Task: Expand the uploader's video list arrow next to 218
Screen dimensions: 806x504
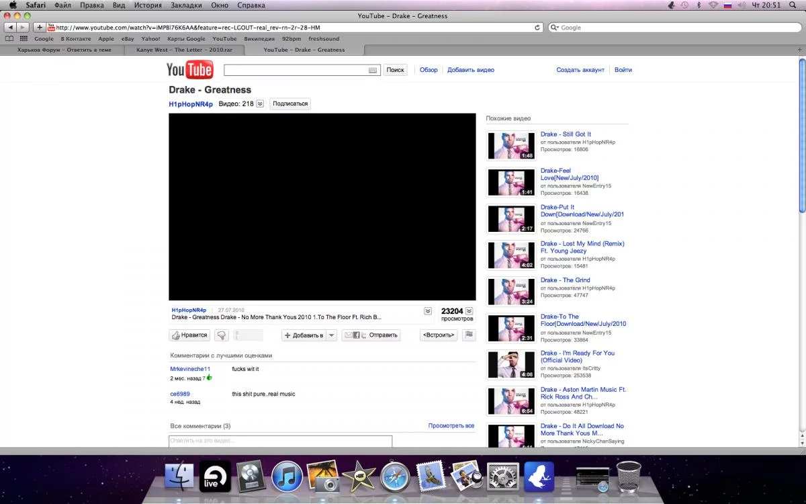Action: click(x=260, y=103)
